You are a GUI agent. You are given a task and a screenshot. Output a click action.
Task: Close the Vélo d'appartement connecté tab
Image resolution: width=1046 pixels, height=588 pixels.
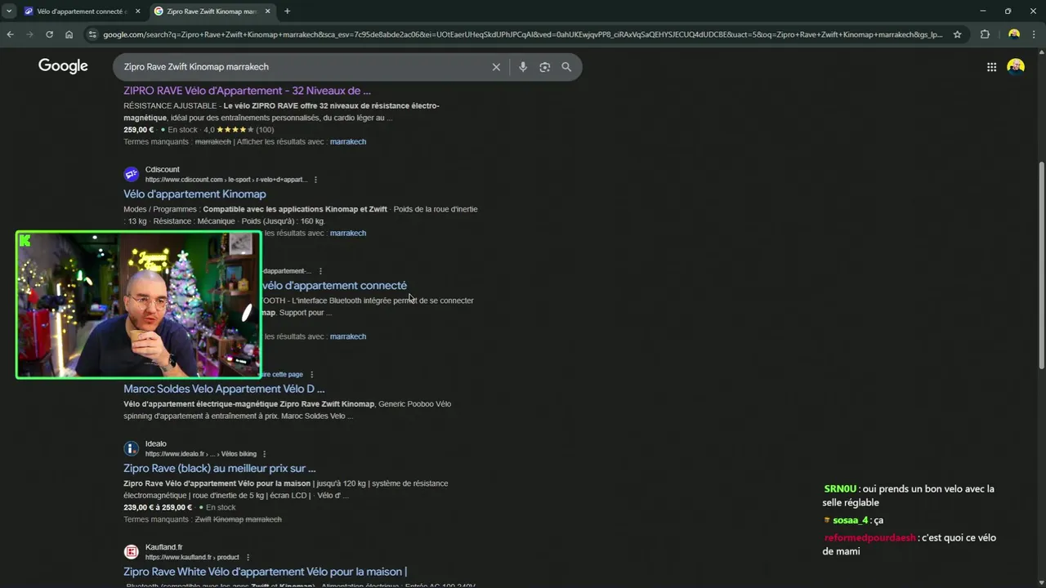[137, 11]
